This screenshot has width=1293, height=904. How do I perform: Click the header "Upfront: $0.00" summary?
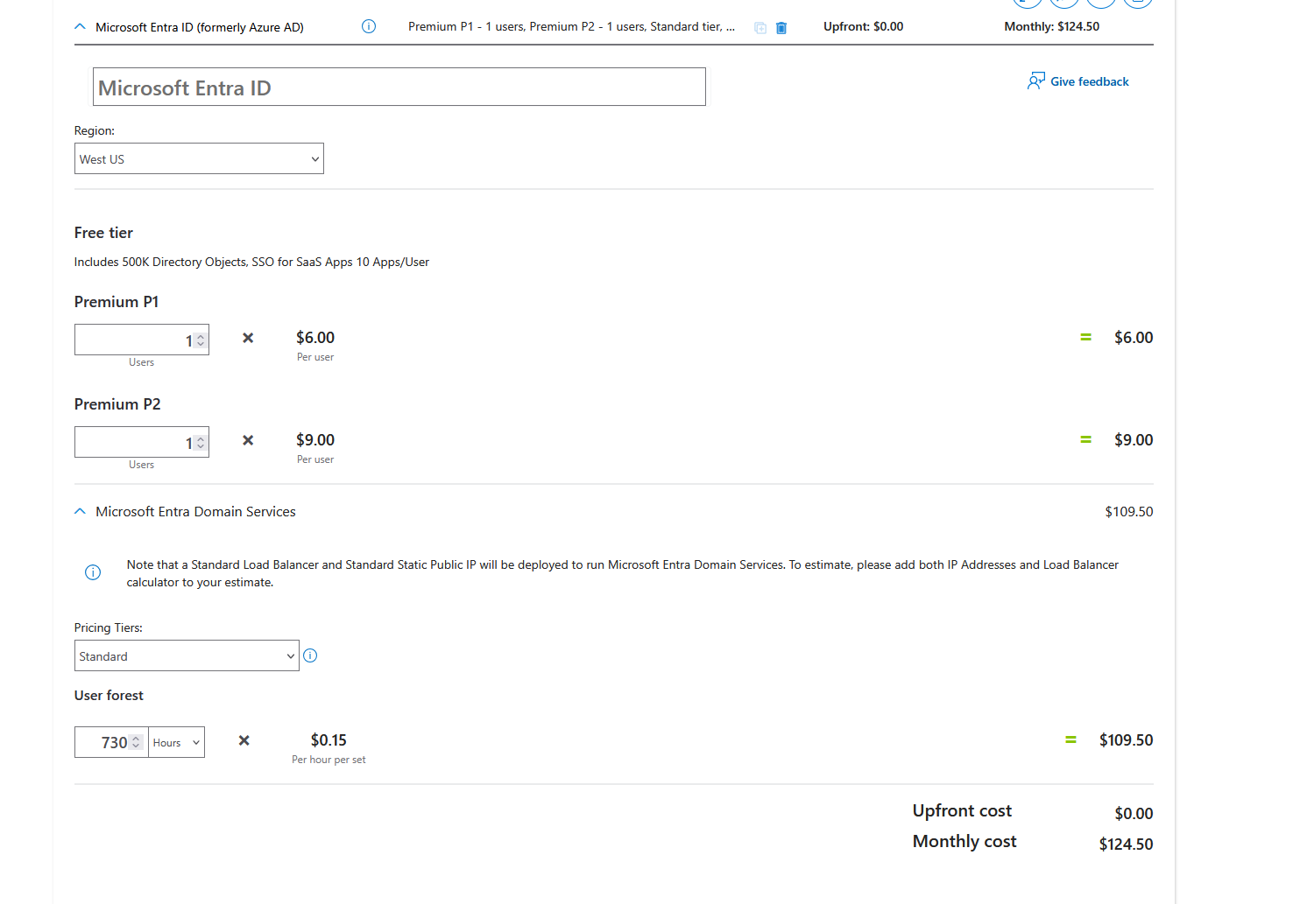click(x=864, y=26)
